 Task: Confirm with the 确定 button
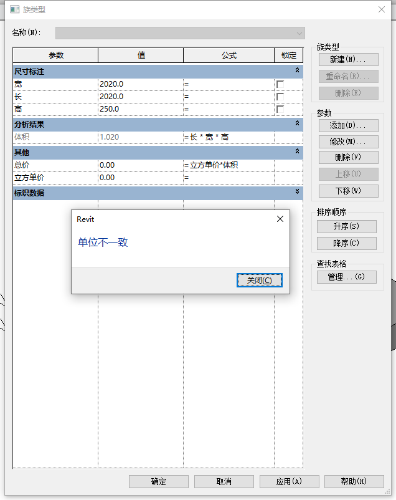pos(159,481)
